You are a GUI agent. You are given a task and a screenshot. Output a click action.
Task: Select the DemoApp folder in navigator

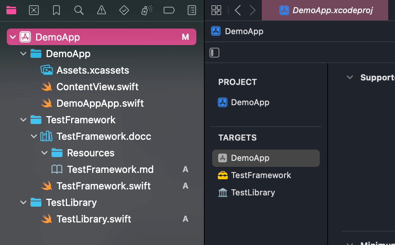68,54
